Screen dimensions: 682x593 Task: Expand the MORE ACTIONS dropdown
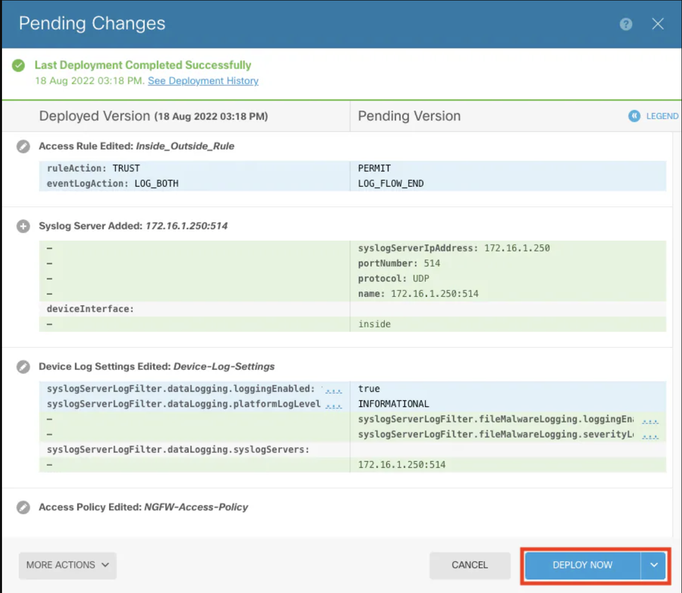pyautogui.click(x=68, y=565)
